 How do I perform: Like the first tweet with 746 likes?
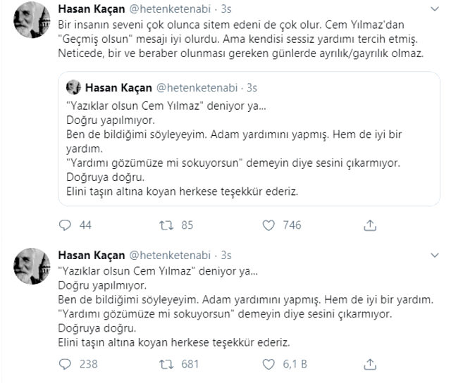pos(268,225)
